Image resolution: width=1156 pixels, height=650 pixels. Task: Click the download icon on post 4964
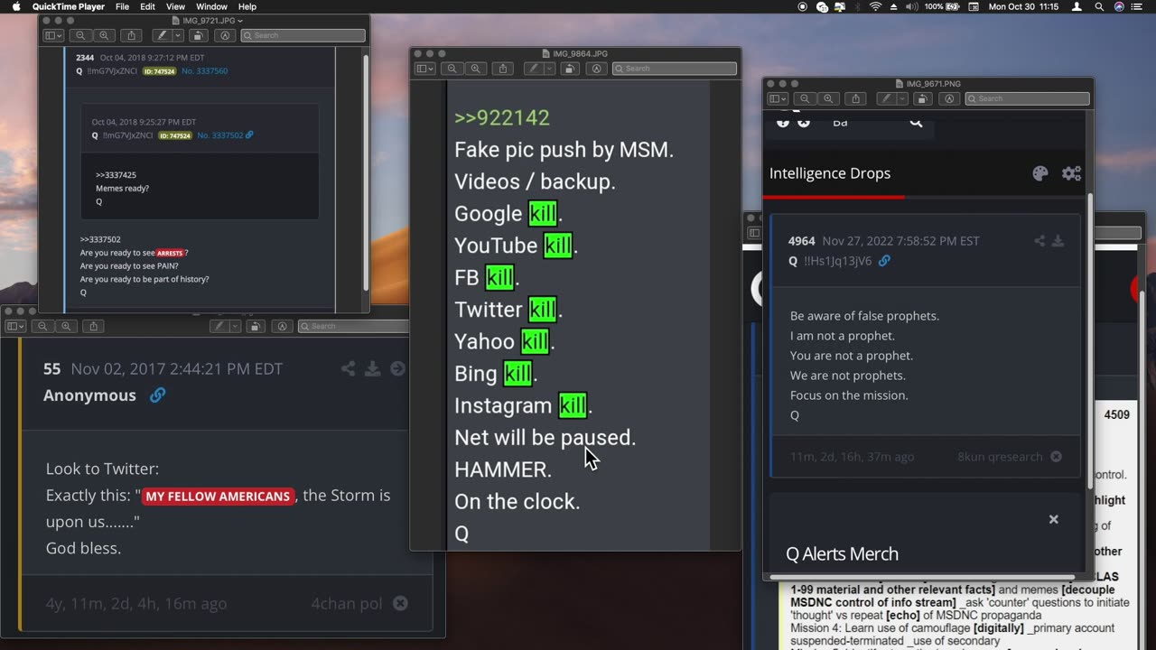coord(1058,241)
